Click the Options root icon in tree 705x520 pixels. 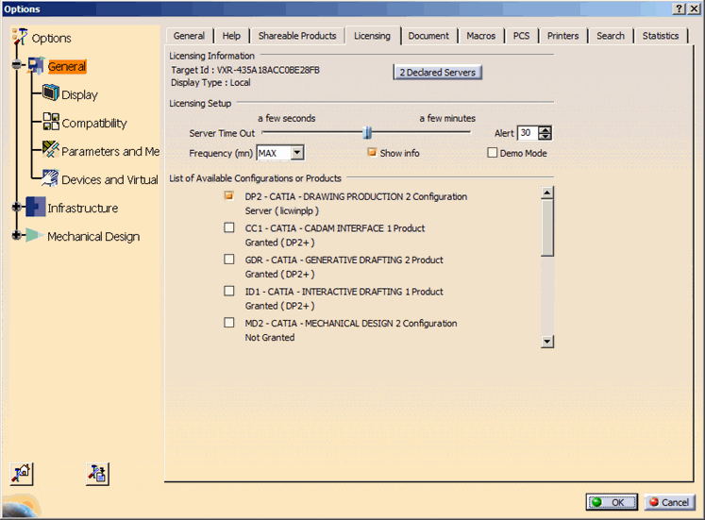click(20, 38)
